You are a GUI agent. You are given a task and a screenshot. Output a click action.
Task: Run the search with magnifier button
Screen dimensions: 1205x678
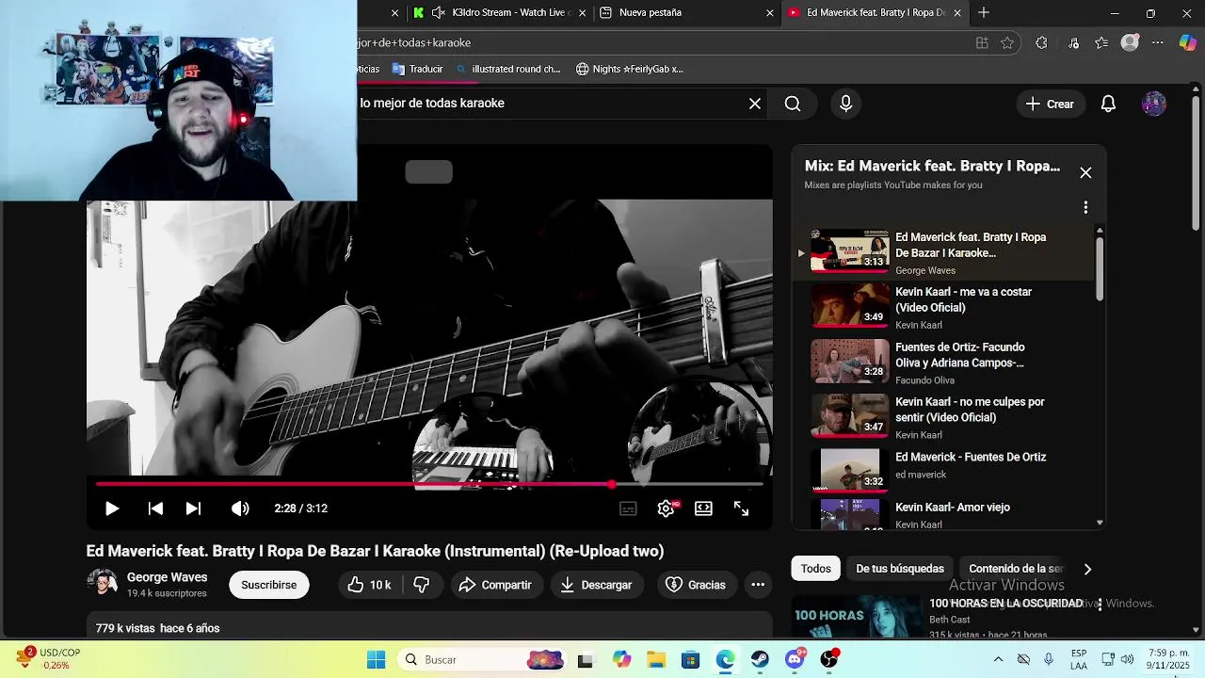tap(793, 104)
